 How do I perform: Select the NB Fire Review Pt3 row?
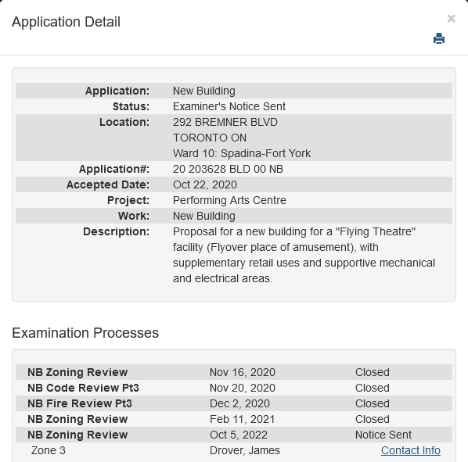234,403
